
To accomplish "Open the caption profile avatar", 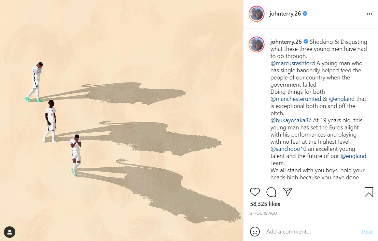I will [x=257, y=44].
